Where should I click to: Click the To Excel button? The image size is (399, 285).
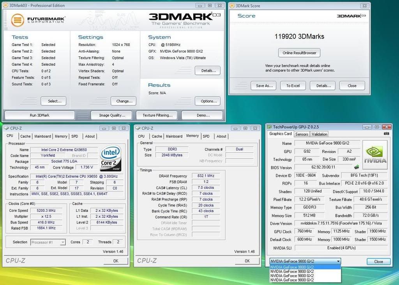[x=293, y=86]
